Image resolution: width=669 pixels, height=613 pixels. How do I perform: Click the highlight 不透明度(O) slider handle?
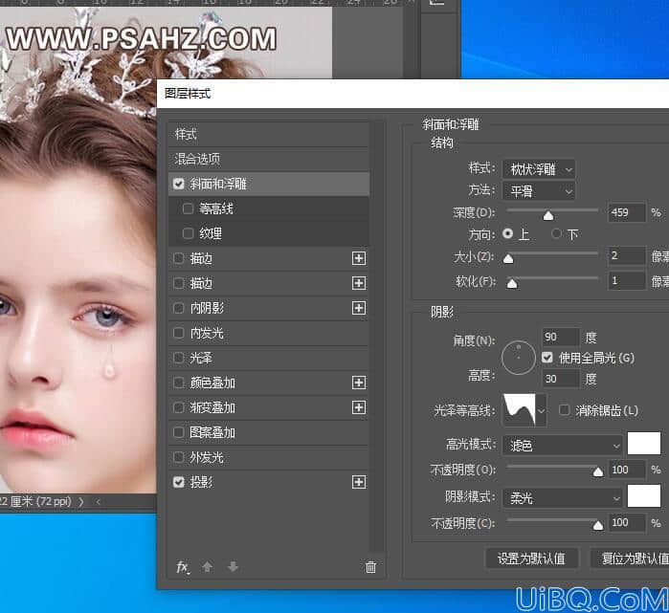(598, 471)
